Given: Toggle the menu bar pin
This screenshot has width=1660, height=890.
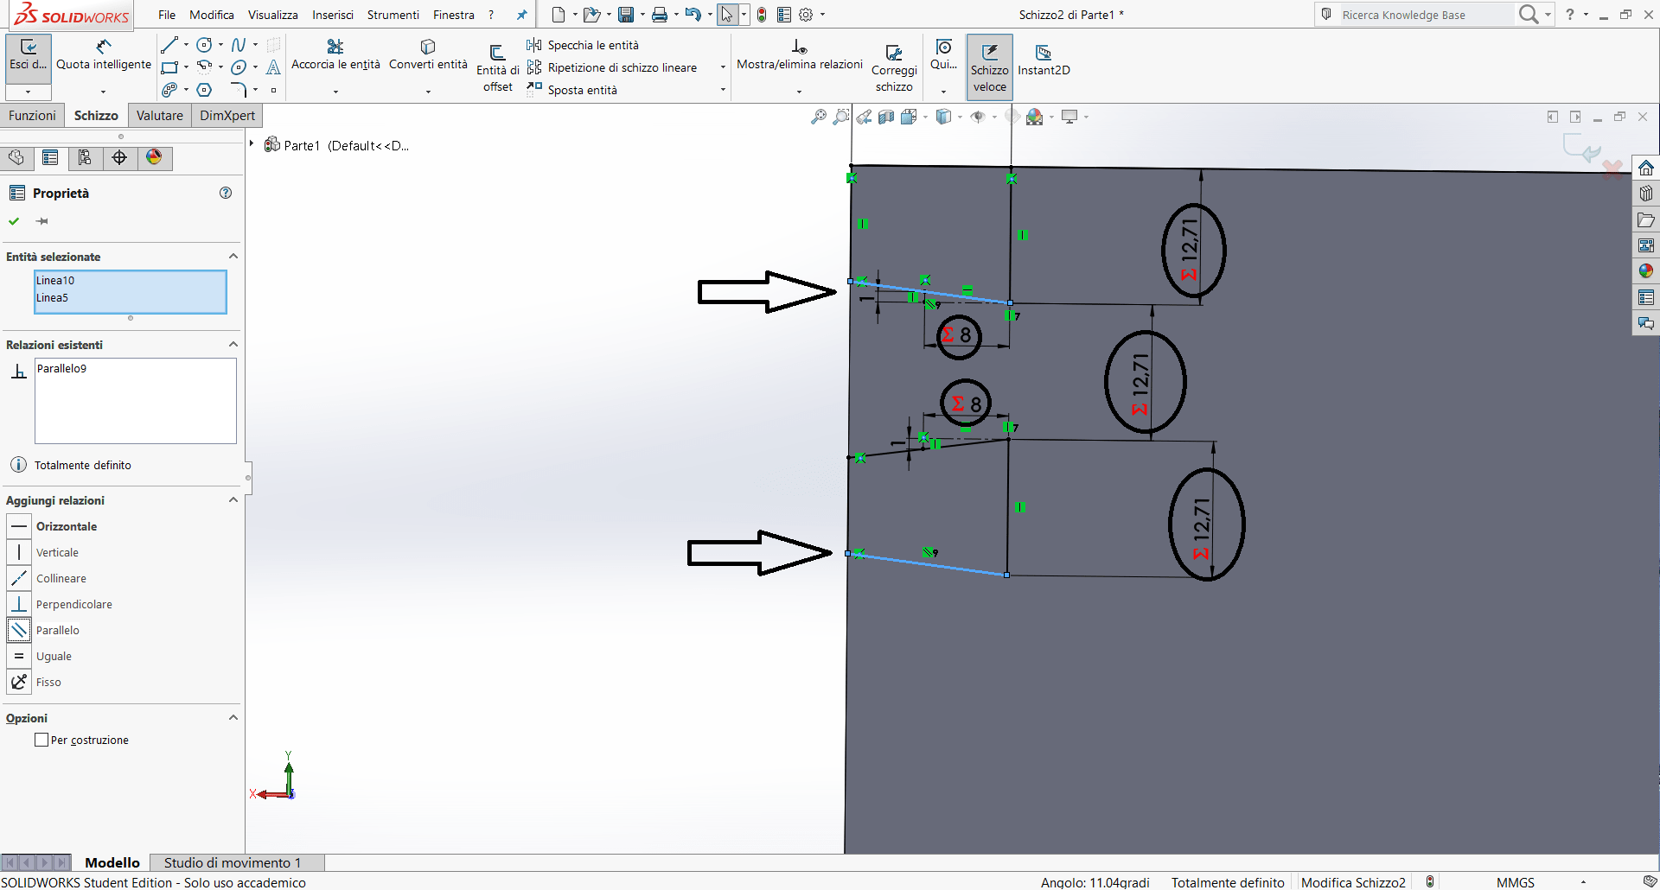Looking at the screenshot, I should point(521,15).
